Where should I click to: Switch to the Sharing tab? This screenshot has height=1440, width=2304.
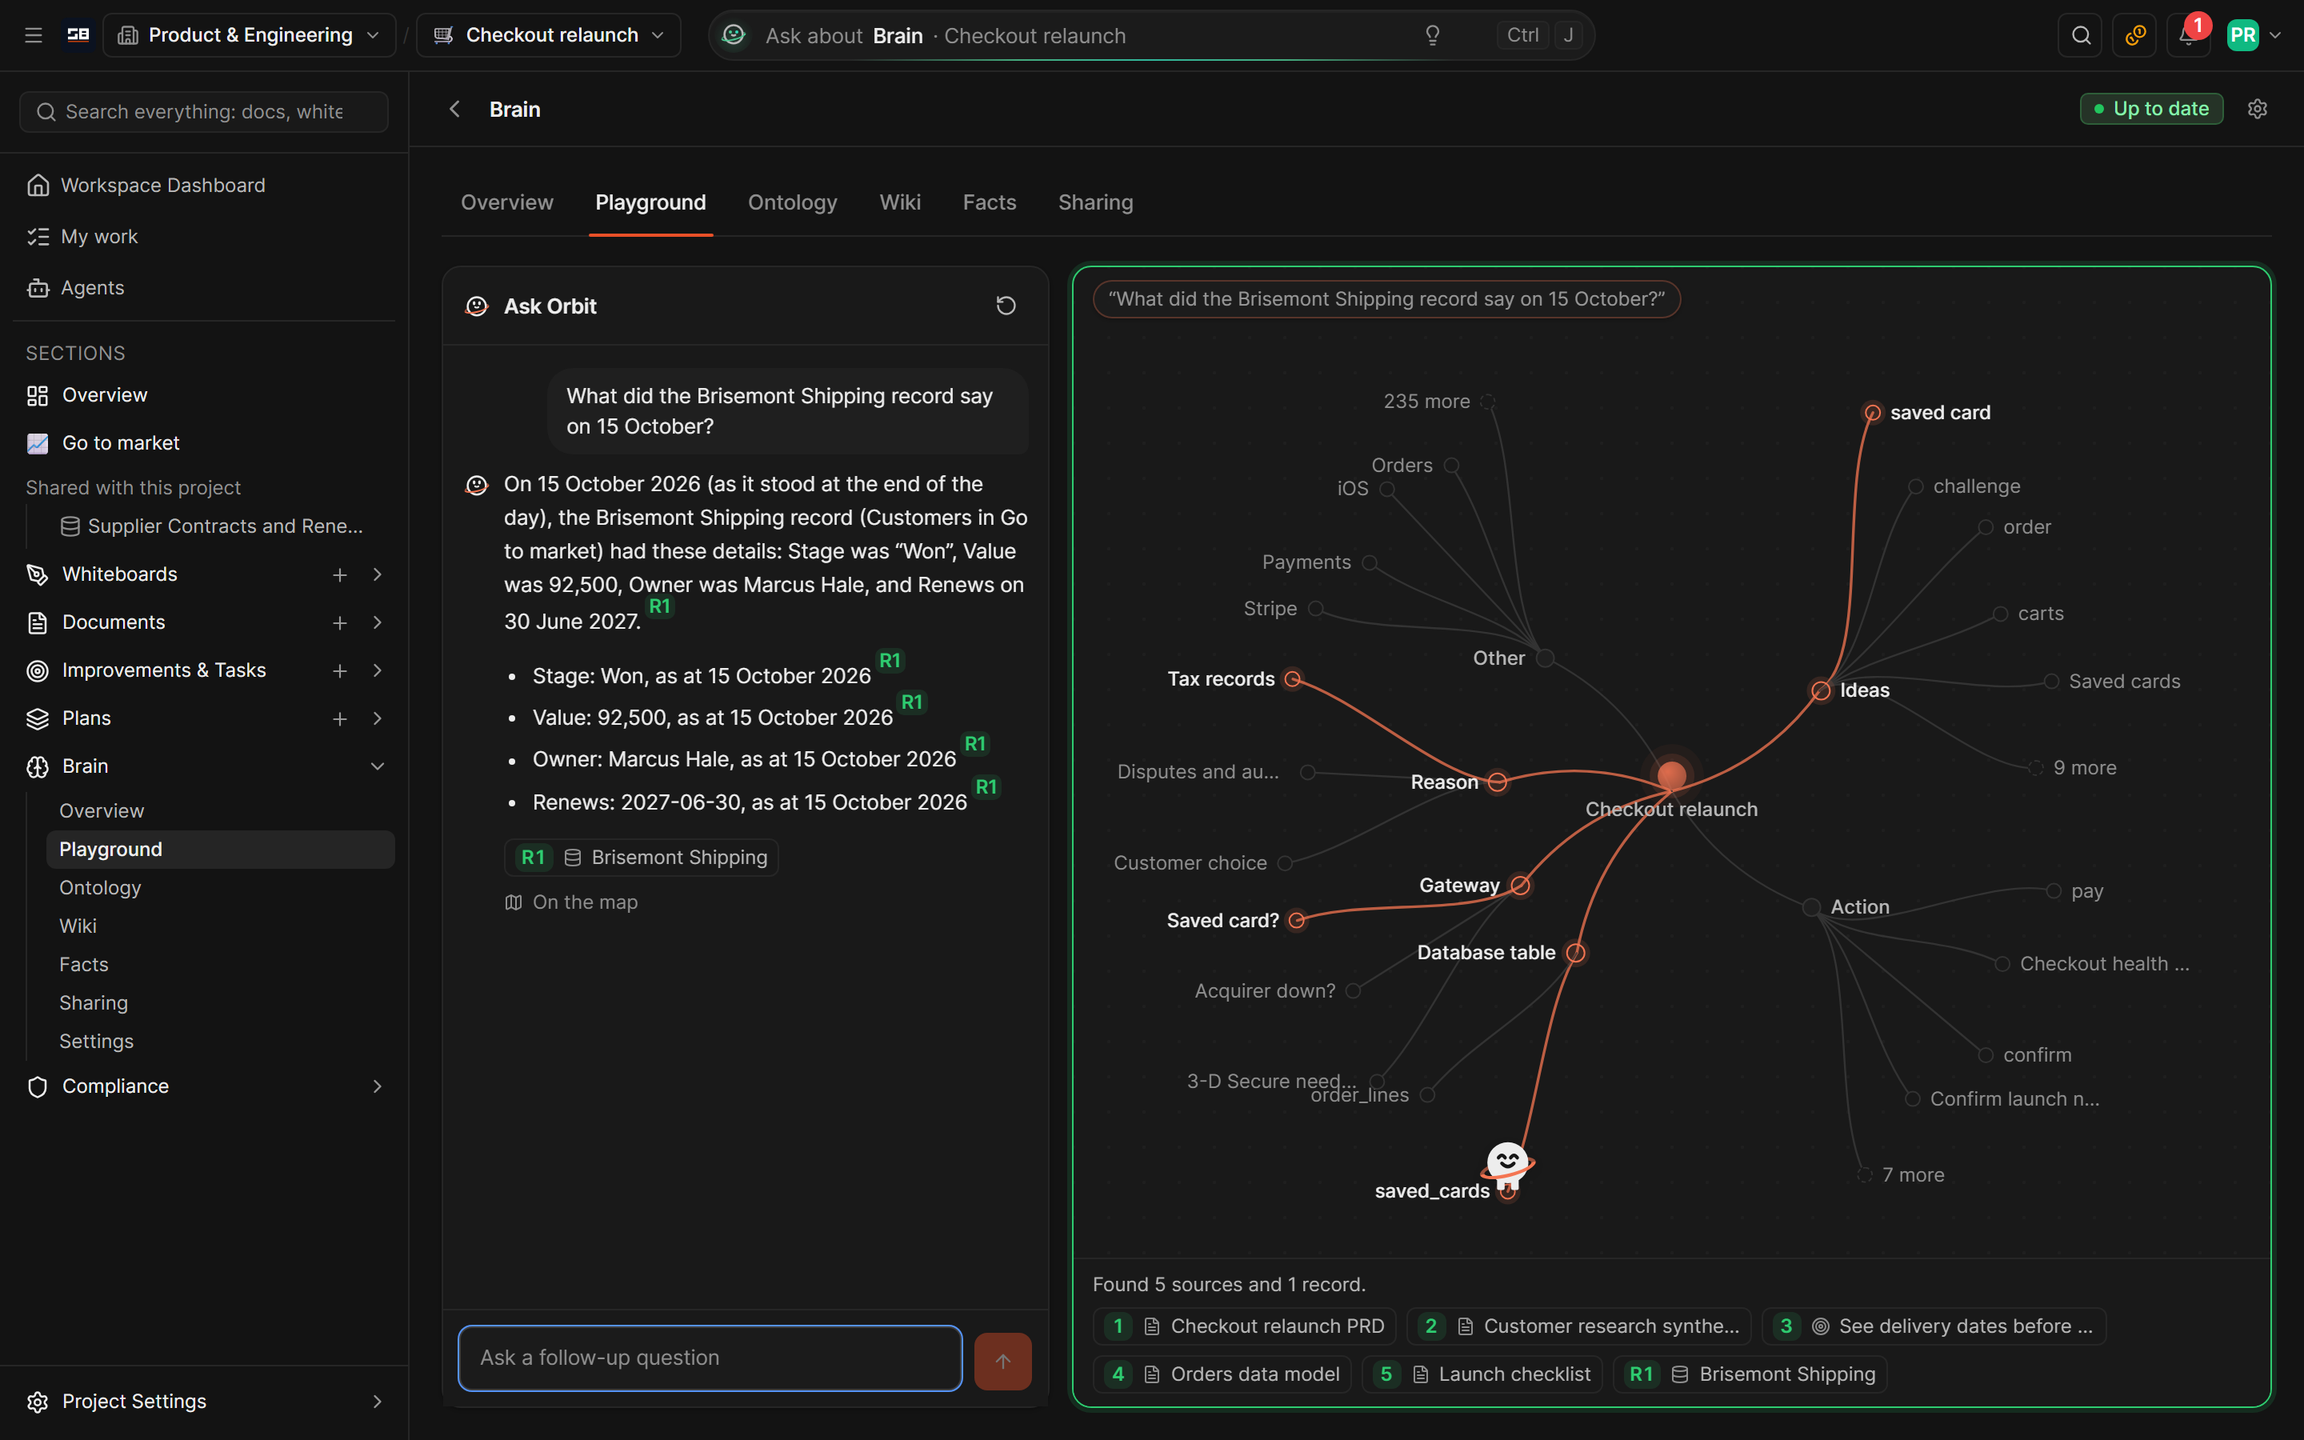(x=1095, y=202)
